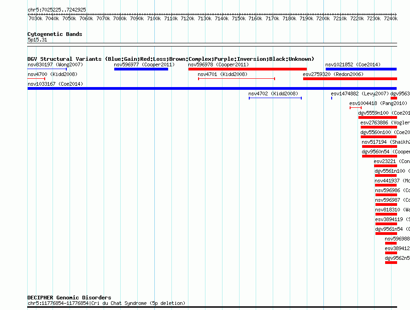Click the nsv4701 thin red span line

coord(236,79)
